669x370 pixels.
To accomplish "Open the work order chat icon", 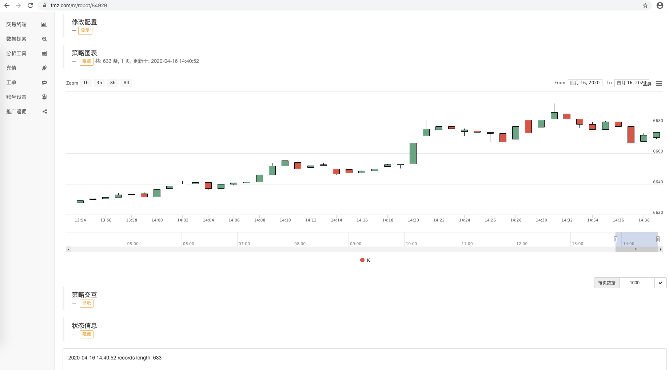I will (44, 82).
